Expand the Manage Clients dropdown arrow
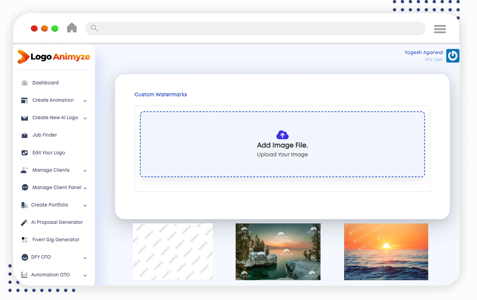This screenshot has height=300, width=477. tap(85, 170)
